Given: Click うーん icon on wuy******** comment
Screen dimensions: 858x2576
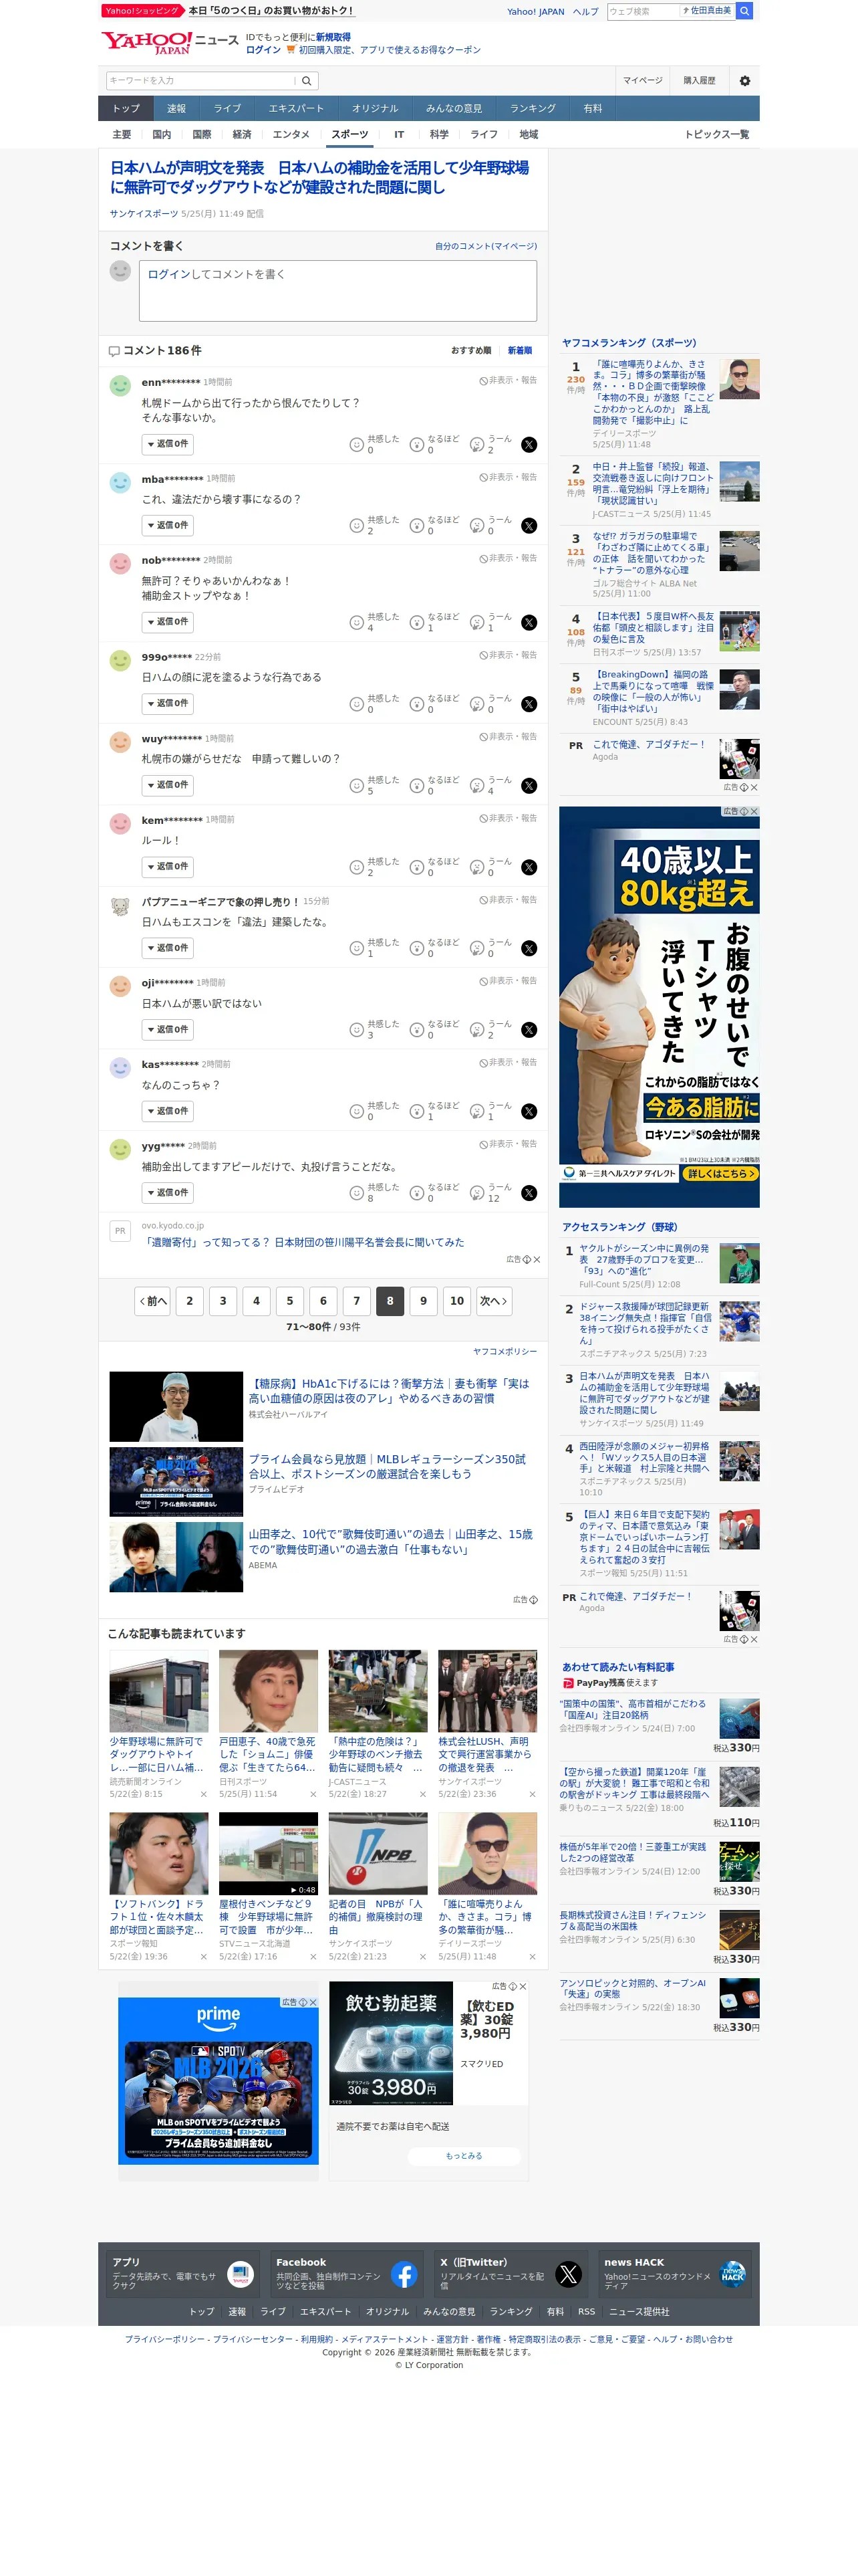Looking at the screenshot, I should tap(477, 786).
